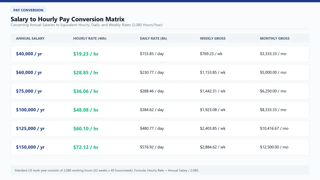
Task: Click the MONTHLY GROSS column header
Action: [275, 38]
